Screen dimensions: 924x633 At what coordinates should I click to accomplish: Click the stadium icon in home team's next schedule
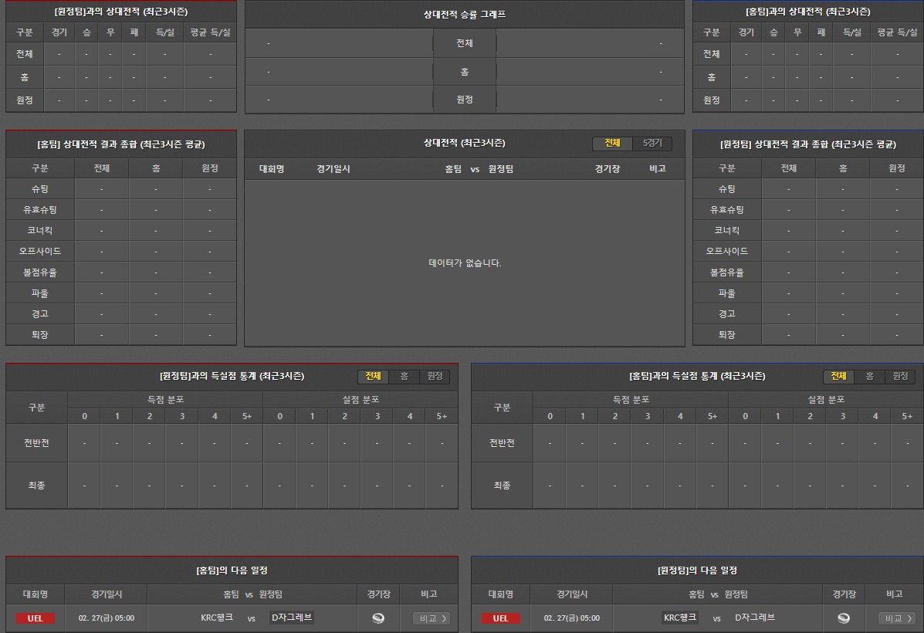[x=378, y=618]
